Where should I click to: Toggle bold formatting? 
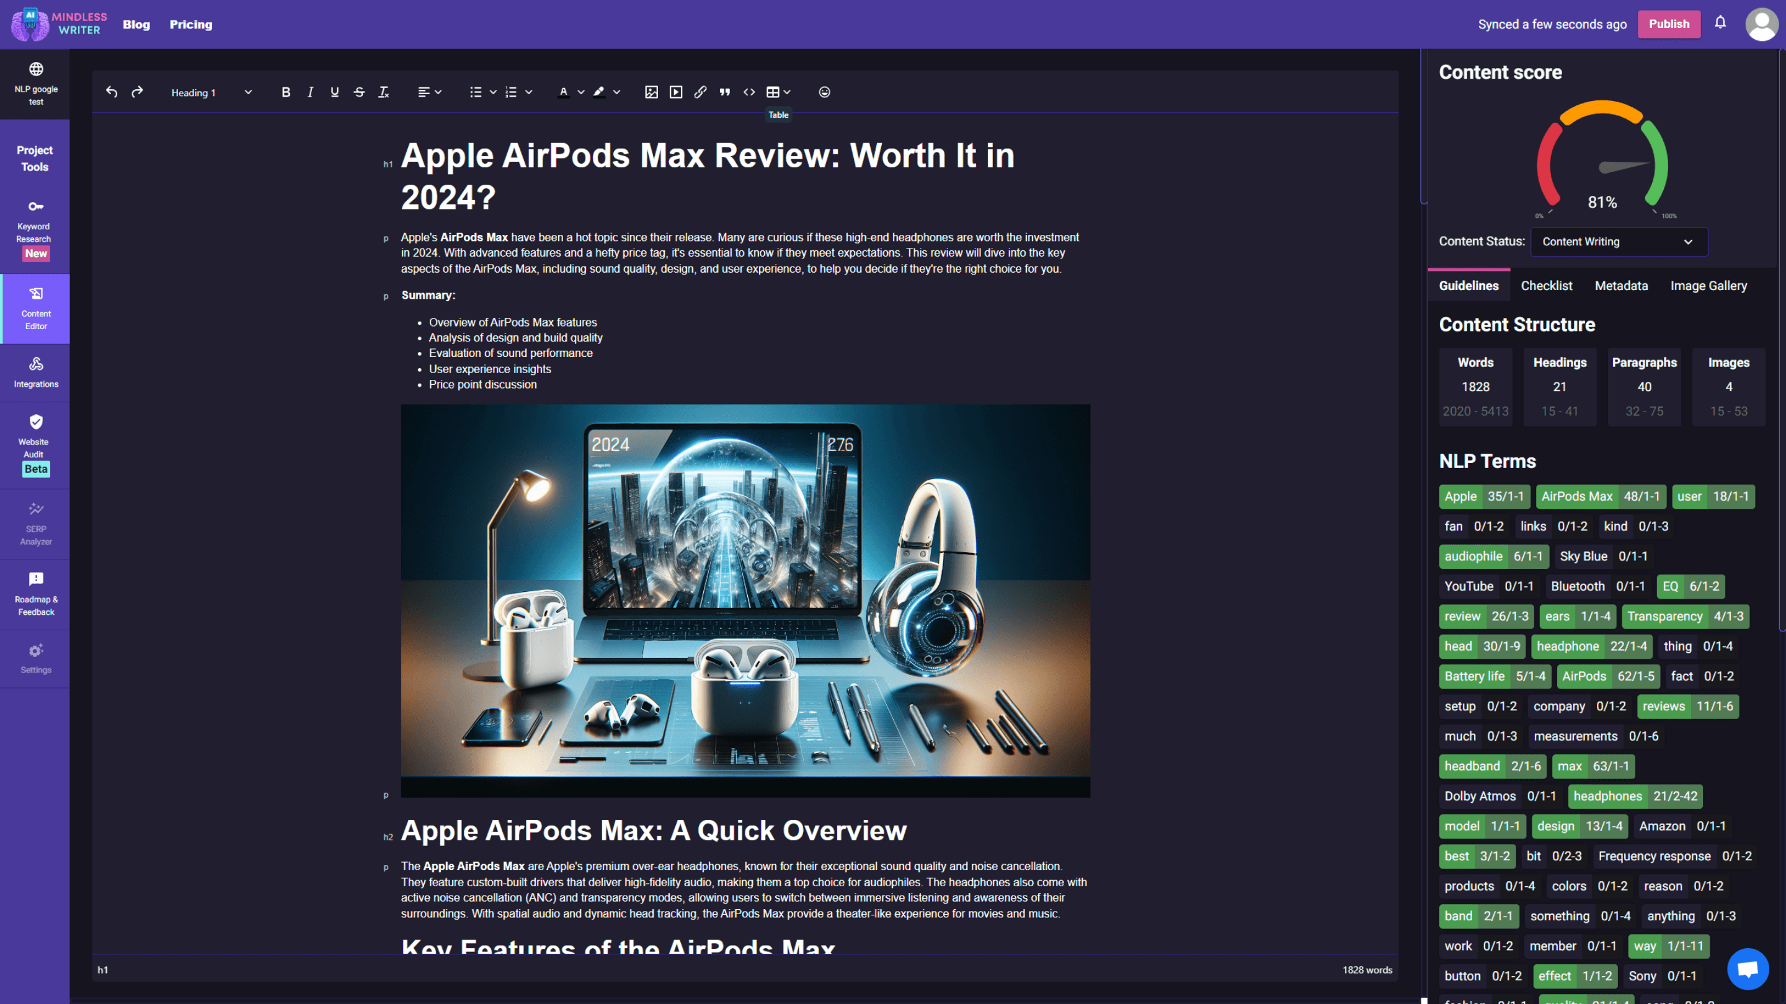click(286, 92)
